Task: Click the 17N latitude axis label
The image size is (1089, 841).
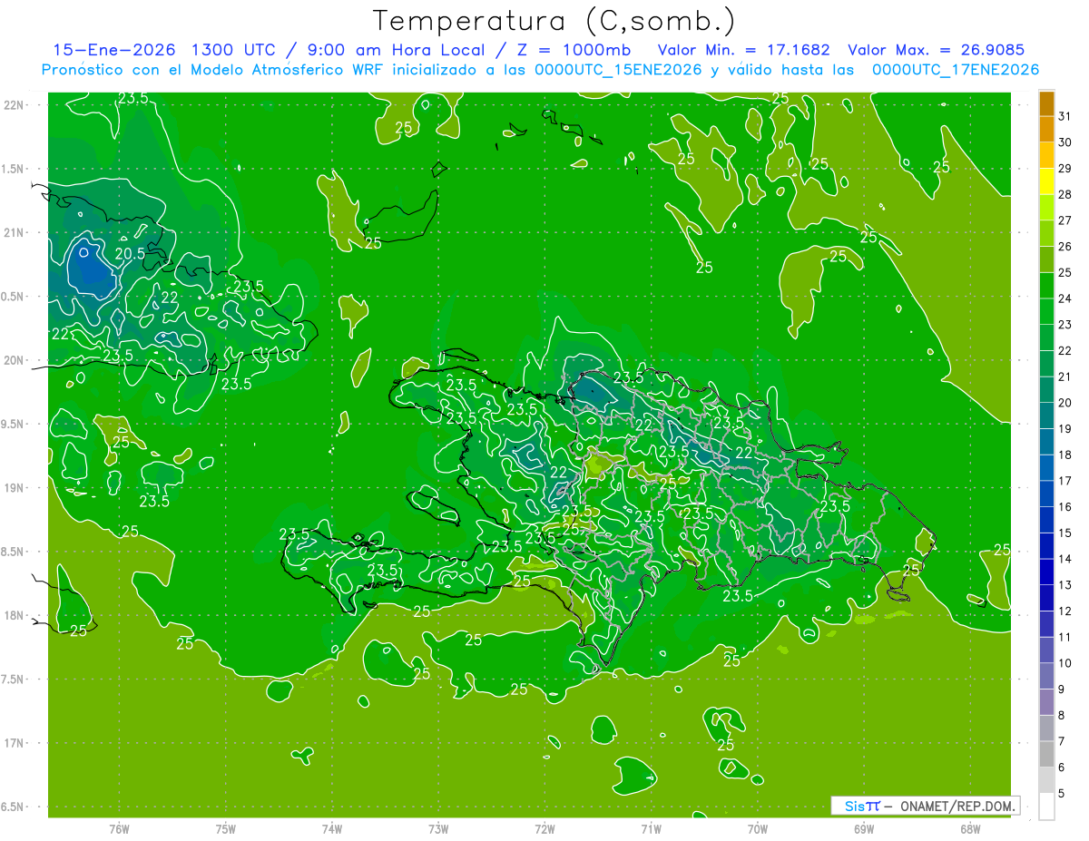Action: click(14, 743)
